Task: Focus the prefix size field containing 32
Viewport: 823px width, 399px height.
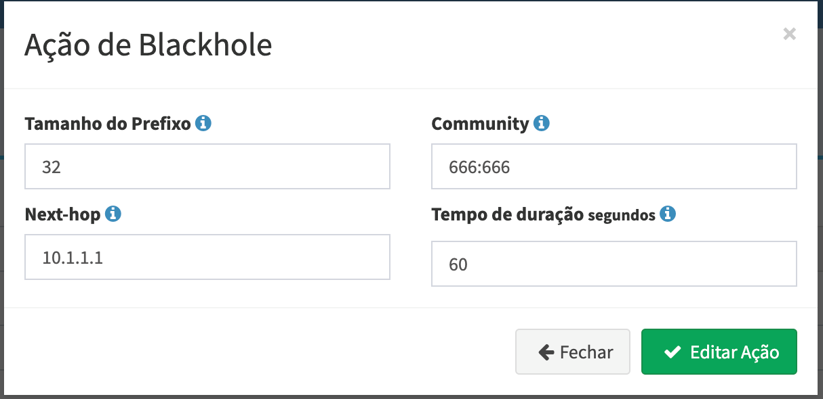Action: click(x=207, y=166)
